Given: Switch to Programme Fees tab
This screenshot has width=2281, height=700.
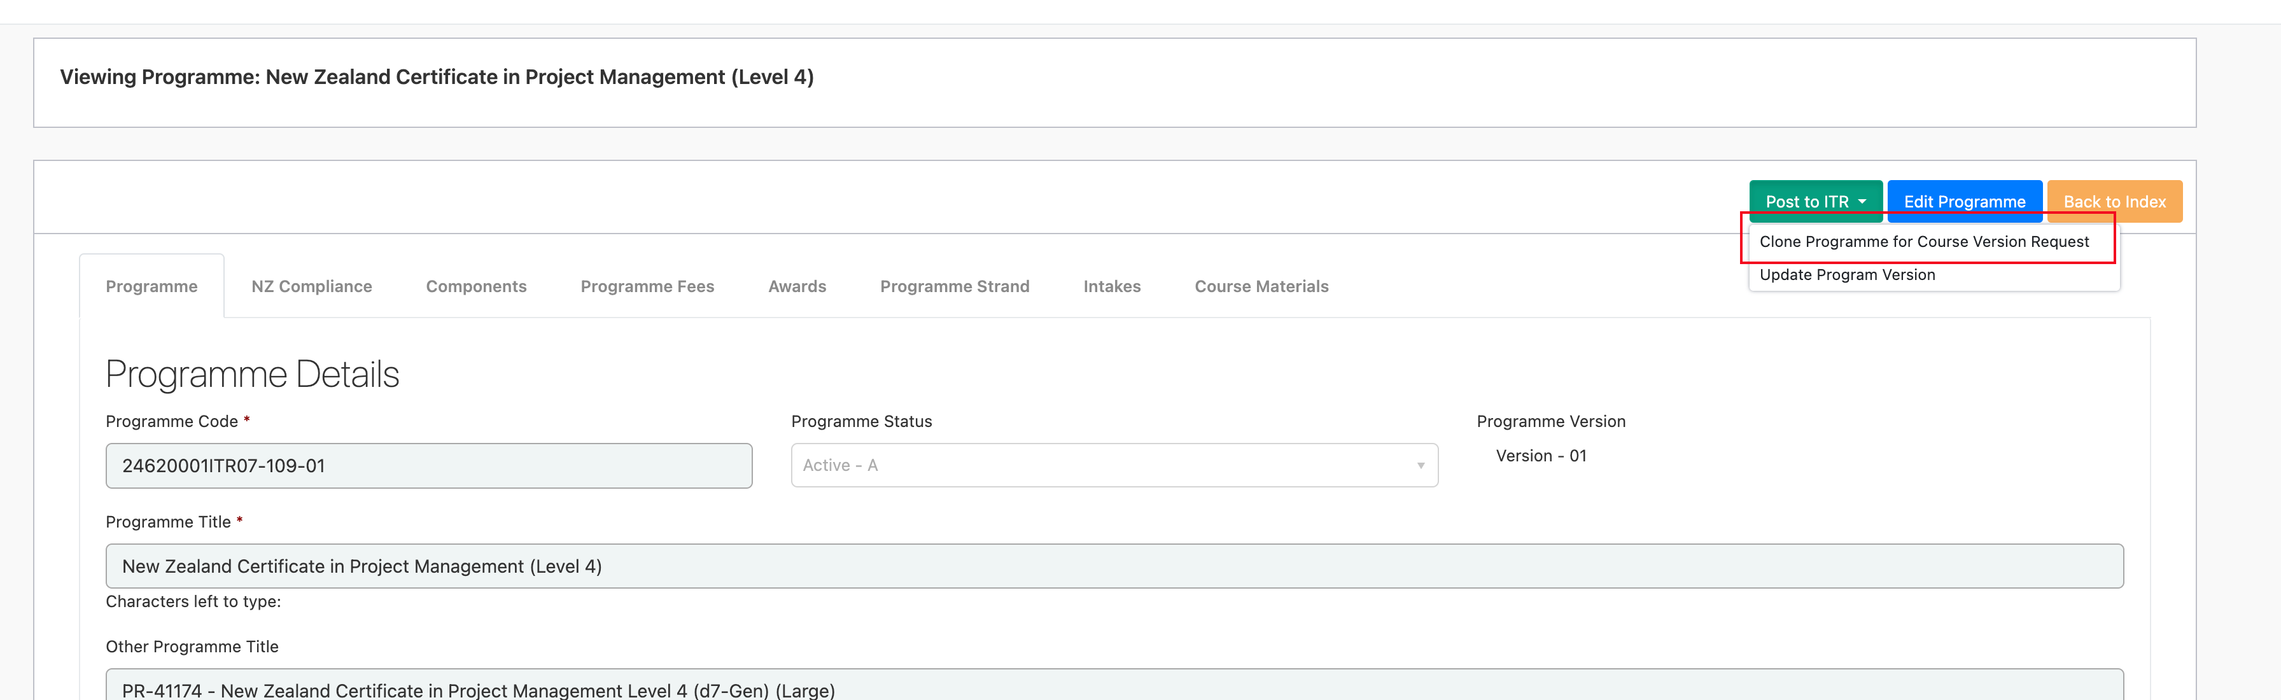Looking at the screenshot, I should pyautogui.click(x=647, y=285).
